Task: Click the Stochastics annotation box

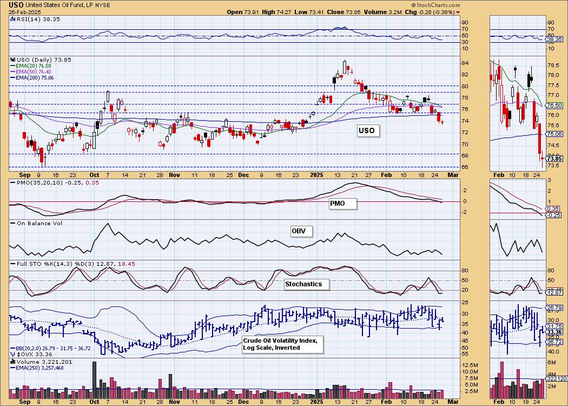Action: (x=307, y=284)
